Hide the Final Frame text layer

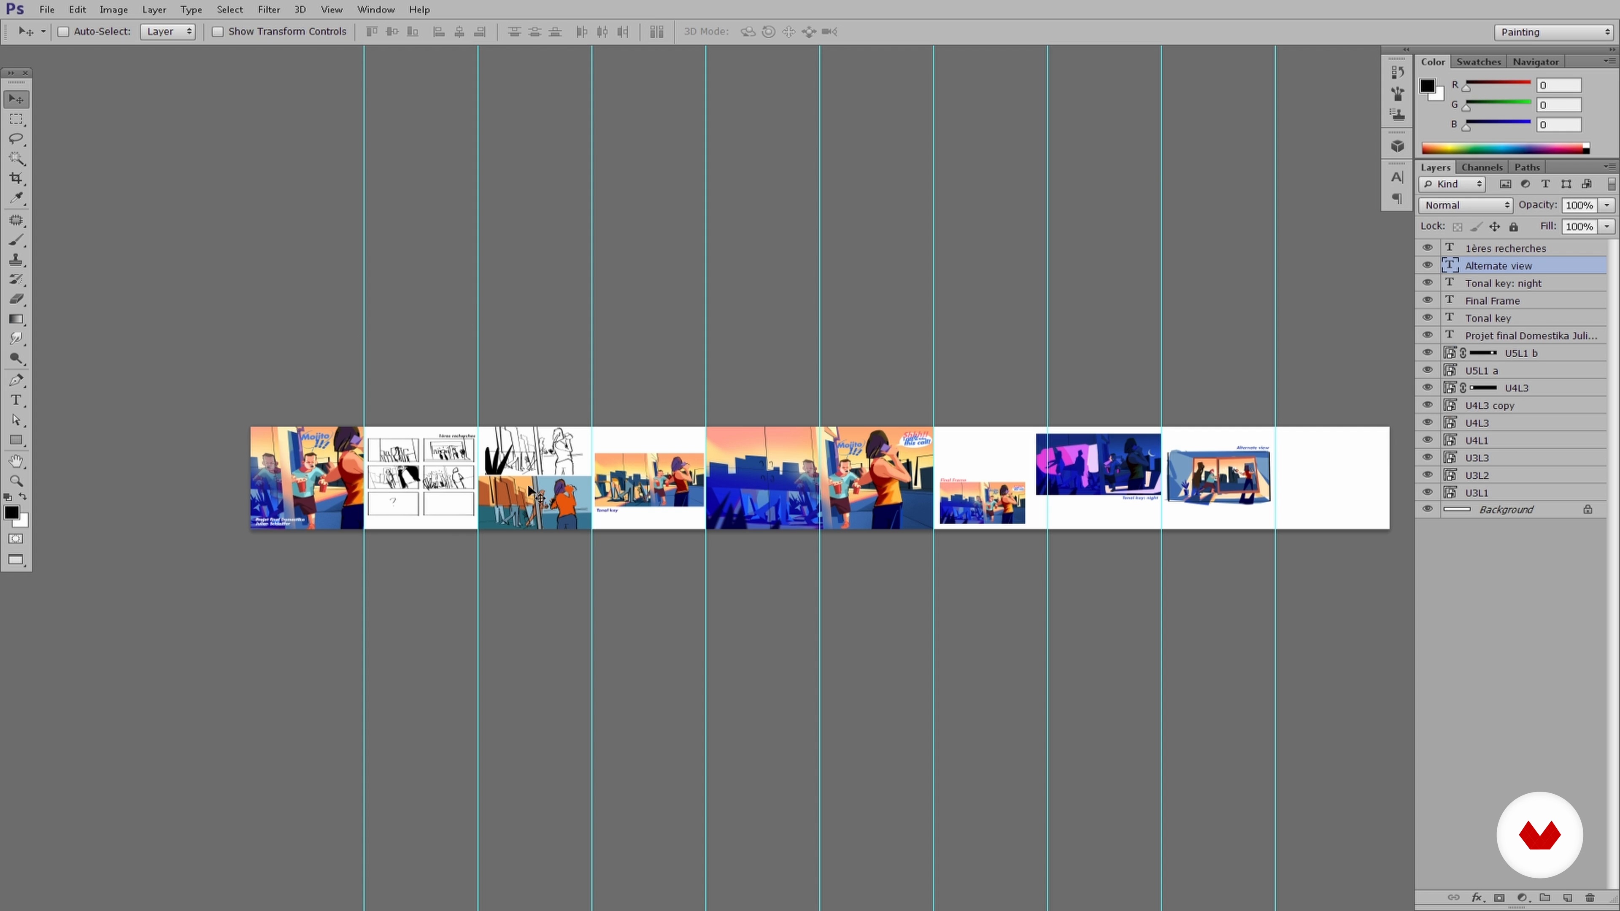[x=1428, y=301]
